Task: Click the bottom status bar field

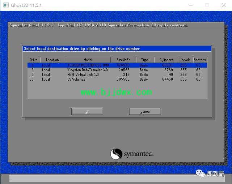Action: pos(117,179)
